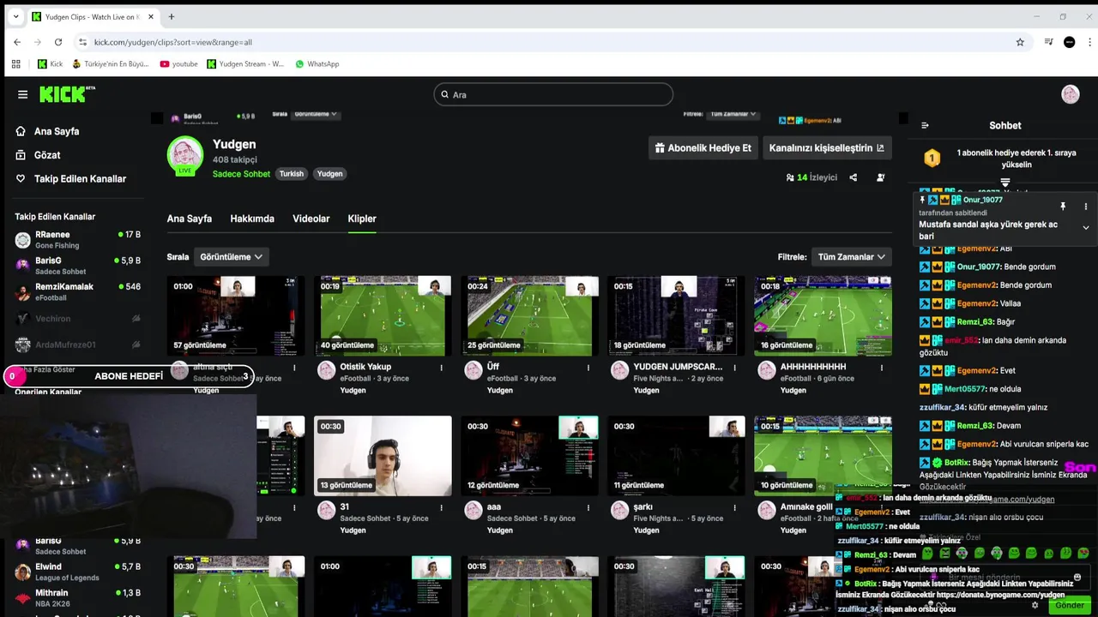The height and width of the screenshot is (617, 1098).
Task: Click the pin icon on the pinned message
Action: [x=1063, y=207]
